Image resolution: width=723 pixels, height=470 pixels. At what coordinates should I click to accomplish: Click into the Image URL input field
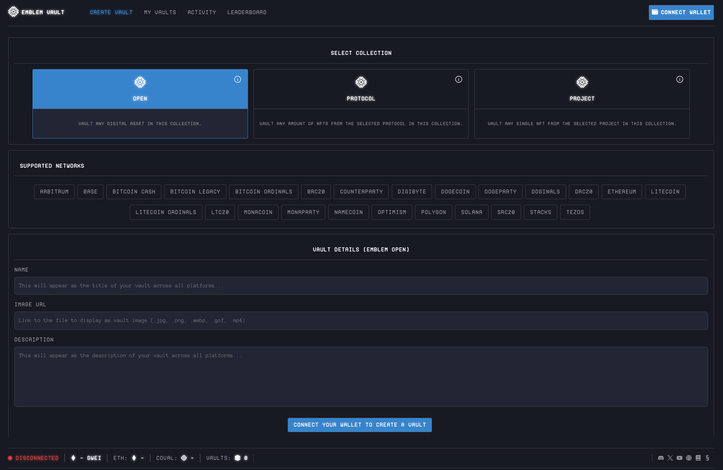[361, 321]
